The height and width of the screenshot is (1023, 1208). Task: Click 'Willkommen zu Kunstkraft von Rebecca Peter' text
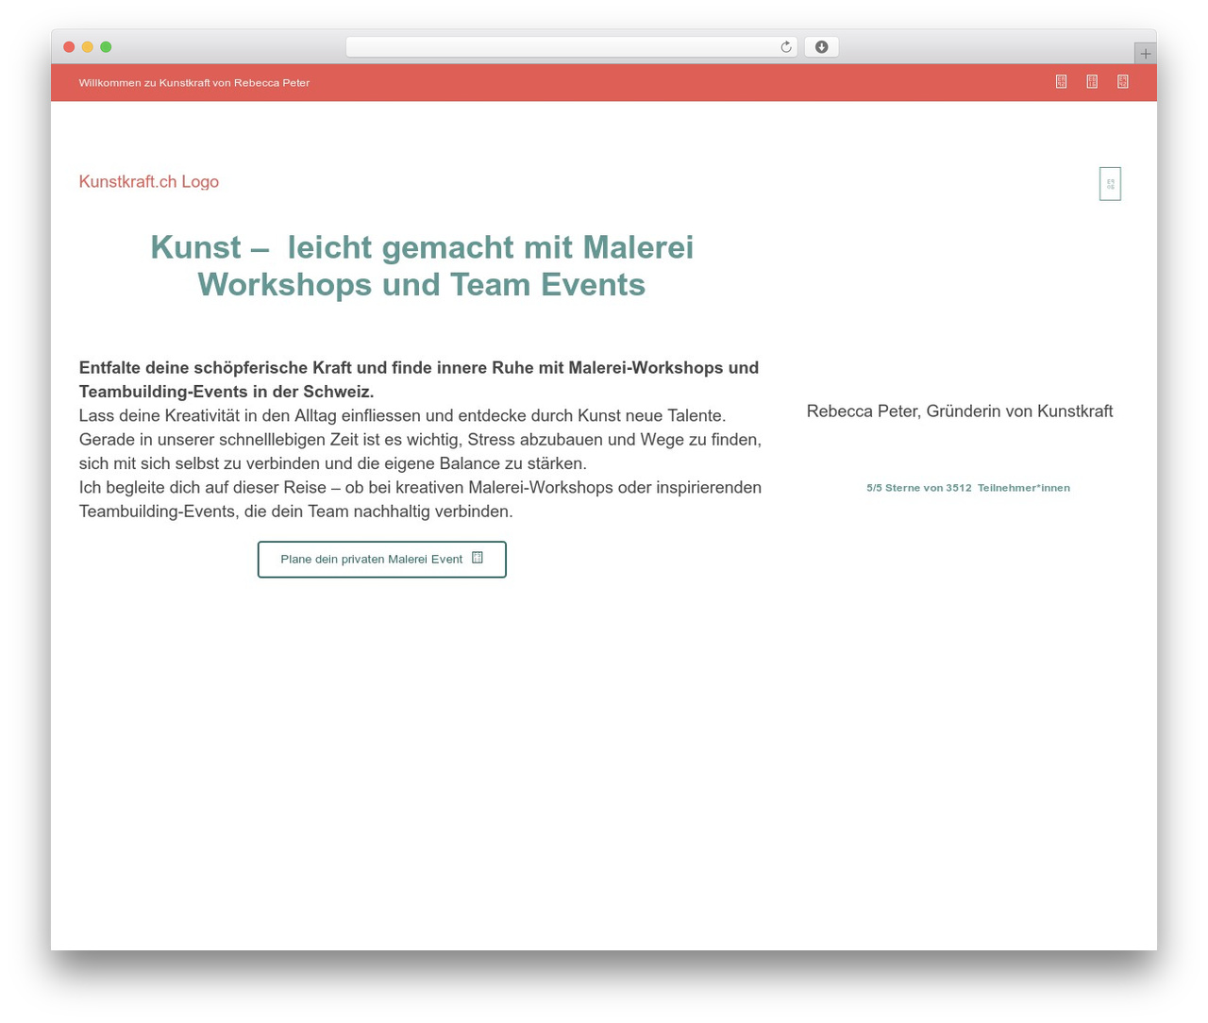pyautogui.click(x=194, y=83)
